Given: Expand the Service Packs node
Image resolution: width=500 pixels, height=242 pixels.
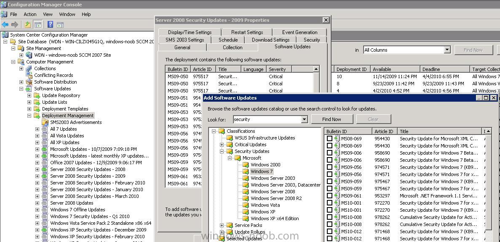Looking at the screenshot, I should coord(222,225).
